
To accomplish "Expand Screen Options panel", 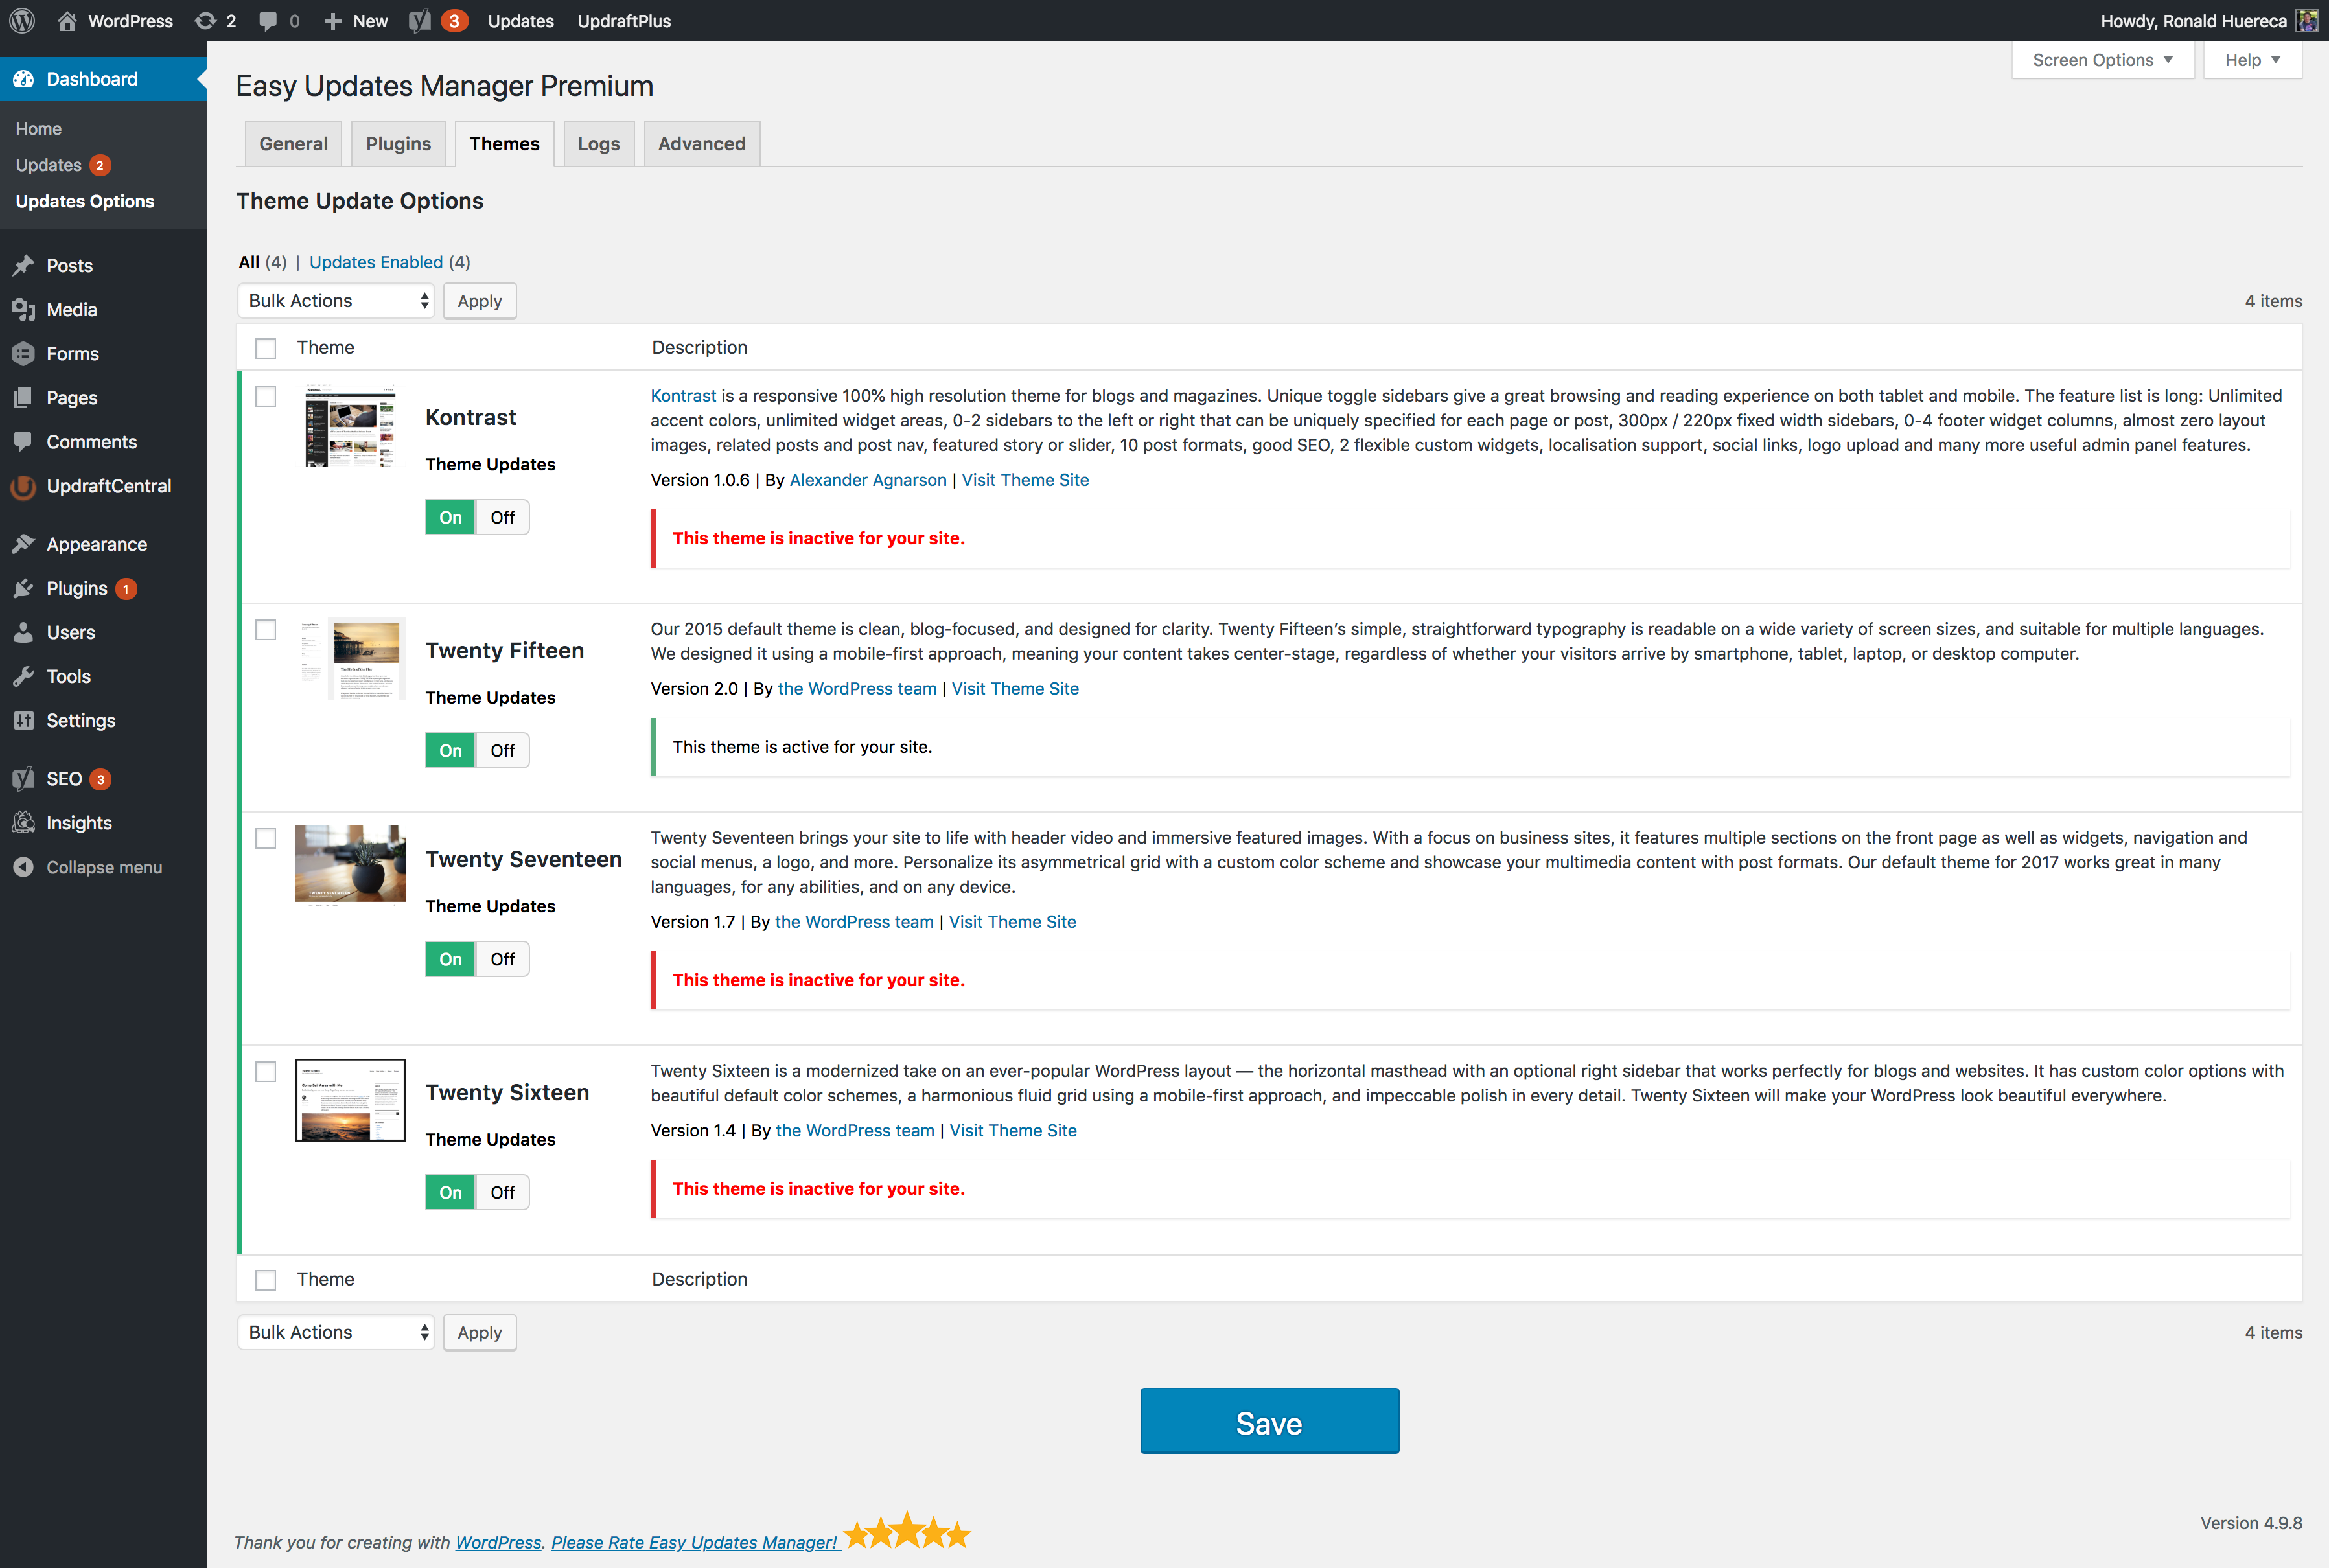I will click(2103, 60).
